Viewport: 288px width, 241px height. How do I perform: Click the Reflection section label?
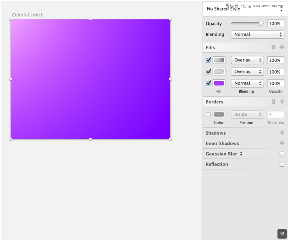coord(217,164)
